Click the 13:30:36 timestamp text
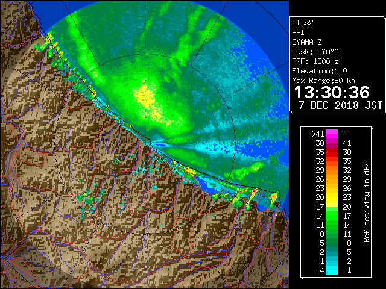Image resolution: width=386 pixels, height=289 pixels. pyautogui.click(x=332, y=92)
